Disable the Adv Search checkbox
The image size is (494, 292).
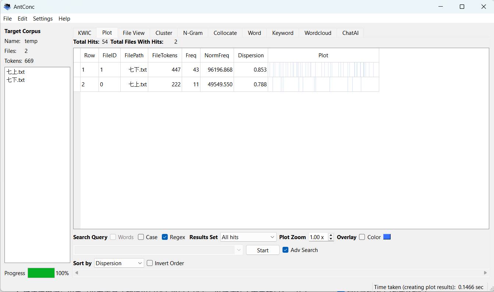pyautogui.click(x=285, y=250)
